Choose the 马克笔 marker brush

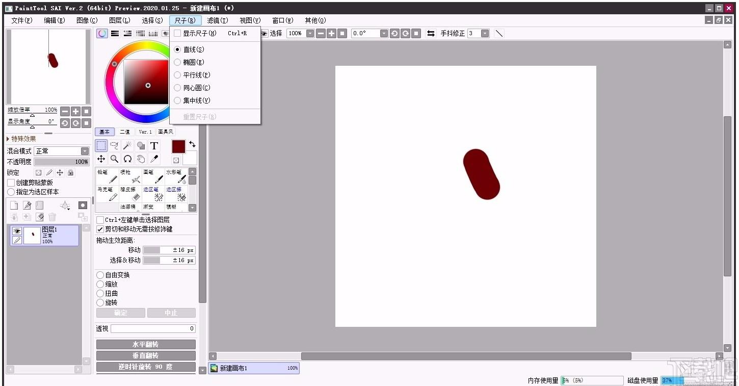(108, 194)
